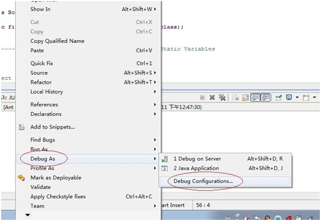Click the Clear Console icon
The height and width of the screenshot is (221, 321).
point(235,98)
